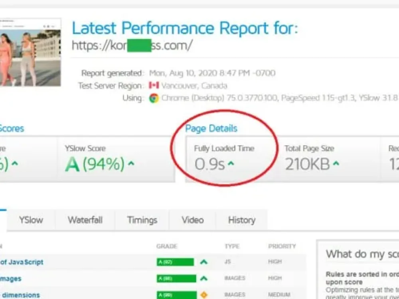This screenshot has width=399, height=299.
Task: Click the website screenshot thumbnail
Action: pos(30,52)
